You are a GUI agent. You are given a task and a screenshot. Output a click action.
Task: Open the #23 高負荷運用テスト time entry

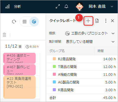[19, 87]
